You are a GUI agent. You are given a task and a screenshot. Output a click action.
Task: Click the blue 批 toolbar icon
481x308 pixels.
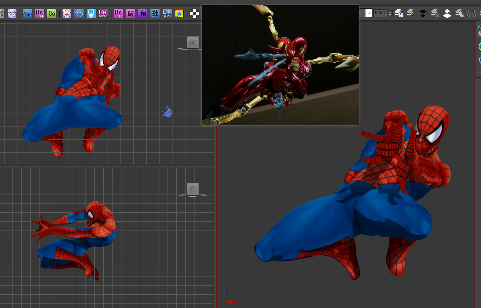coord(155,13)
